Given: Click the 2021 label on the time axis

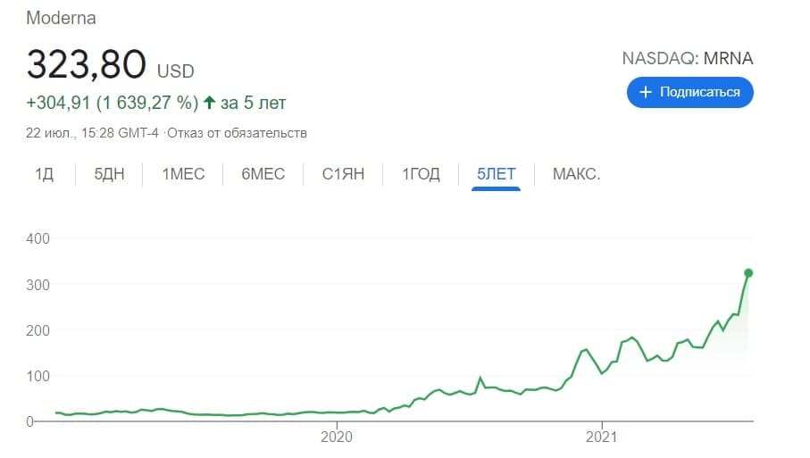Looking at the screenshot, I should click(602, 437).
